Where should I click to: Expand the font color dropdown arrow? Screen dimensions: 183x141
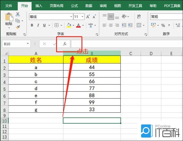83,25
